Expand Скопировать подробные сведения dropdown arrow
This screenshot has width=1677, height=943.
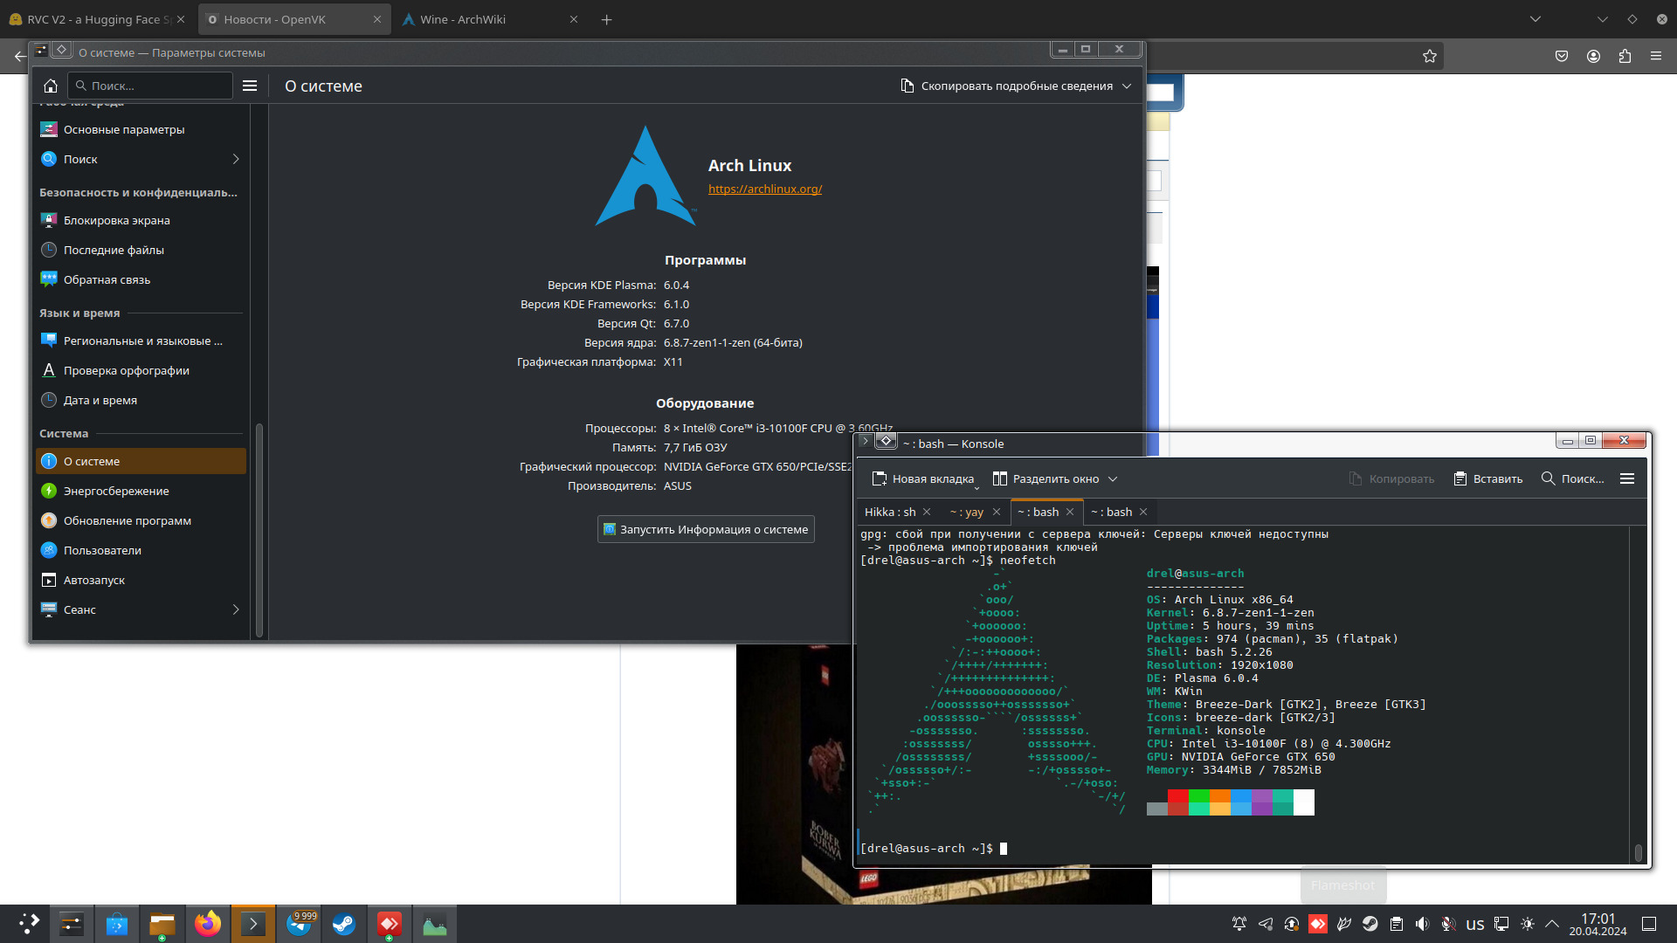tap(1127, 86)
